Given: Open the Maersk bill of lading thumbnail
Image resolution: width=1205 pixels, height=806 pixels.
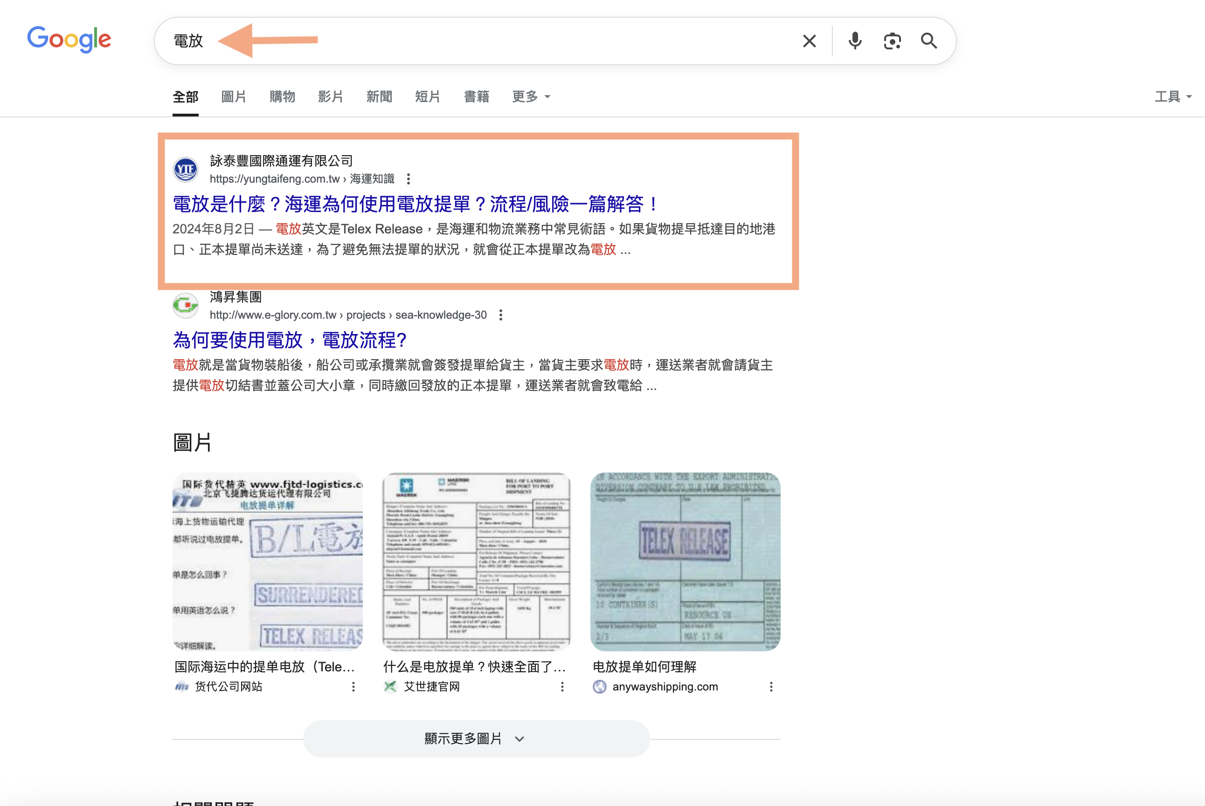Looking at the screenshot, I should click(x=477, y=562).
